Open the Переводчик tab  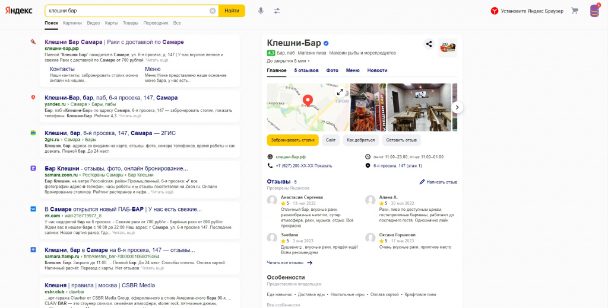coord(156,23)
